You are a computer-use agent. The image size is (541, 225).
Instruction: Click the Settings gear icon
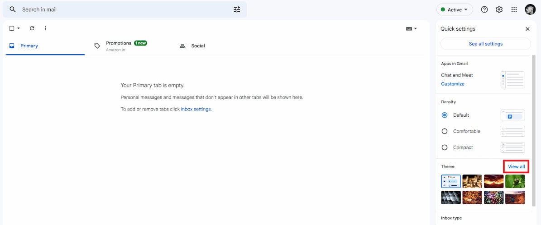click(x=499, y=9)
